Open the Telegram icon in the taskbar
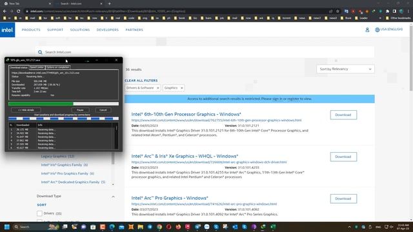The image size is (413, 232). pyautogui.click(x=150, y=227)
